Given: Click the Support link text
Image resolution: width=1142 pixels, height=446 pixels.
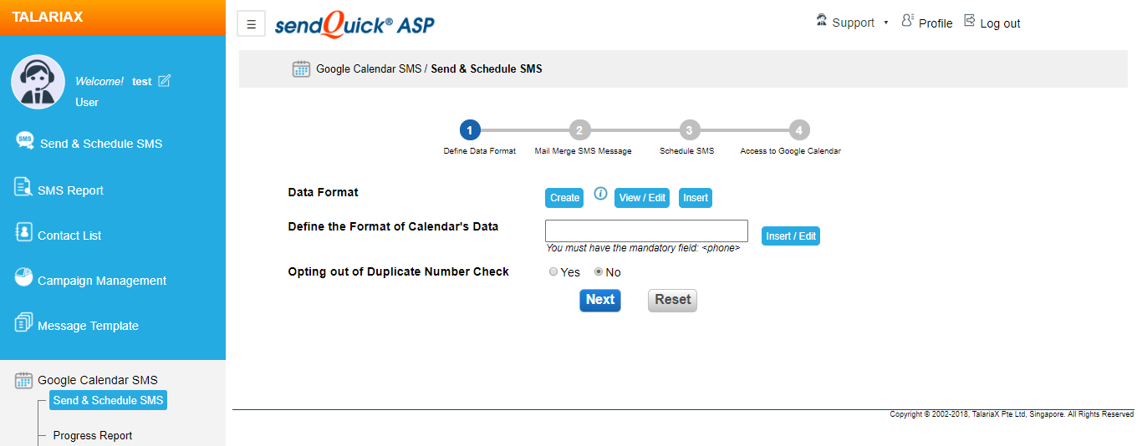Looking at the screenshot, I should (x=854, y=23).
